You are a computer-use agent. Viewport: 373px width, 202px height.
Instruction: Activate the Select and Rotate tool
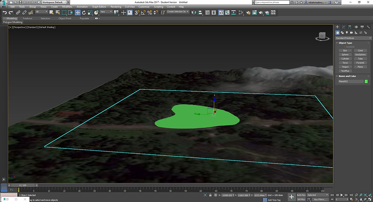(x=84, y=12)
